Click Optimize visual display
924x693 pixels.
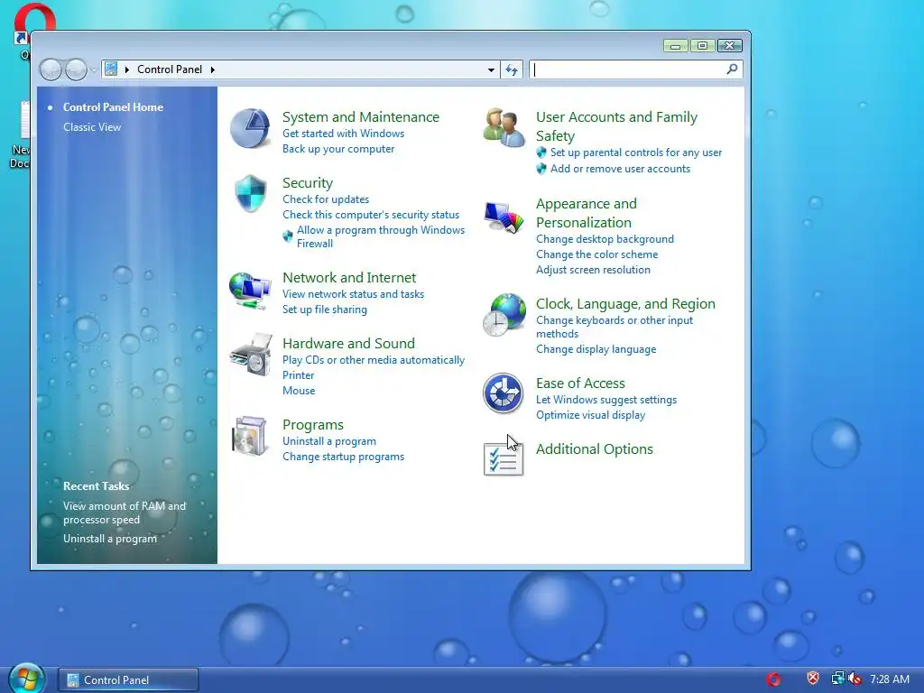click(x=590, y=415)
